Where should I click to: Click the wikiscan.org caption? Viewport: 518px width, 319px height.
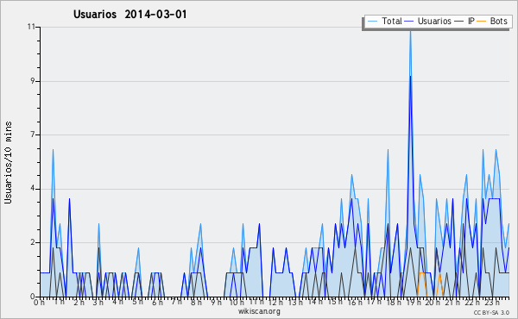point(259,311)
